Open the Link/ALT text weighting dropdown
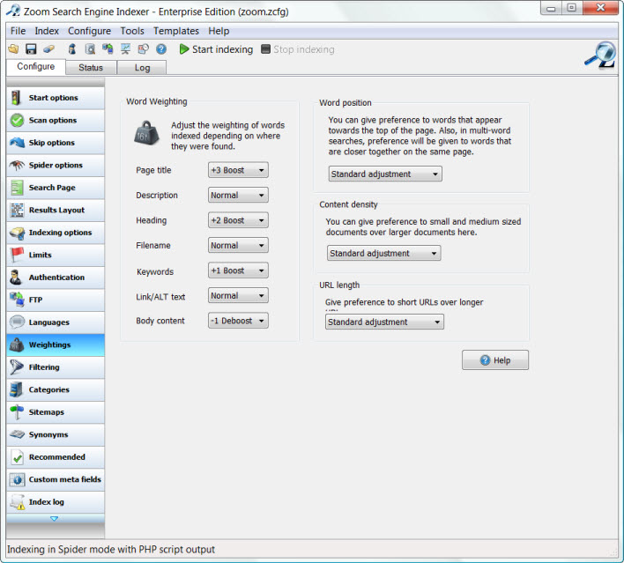624x563 pixels. (x=238, y=295)
